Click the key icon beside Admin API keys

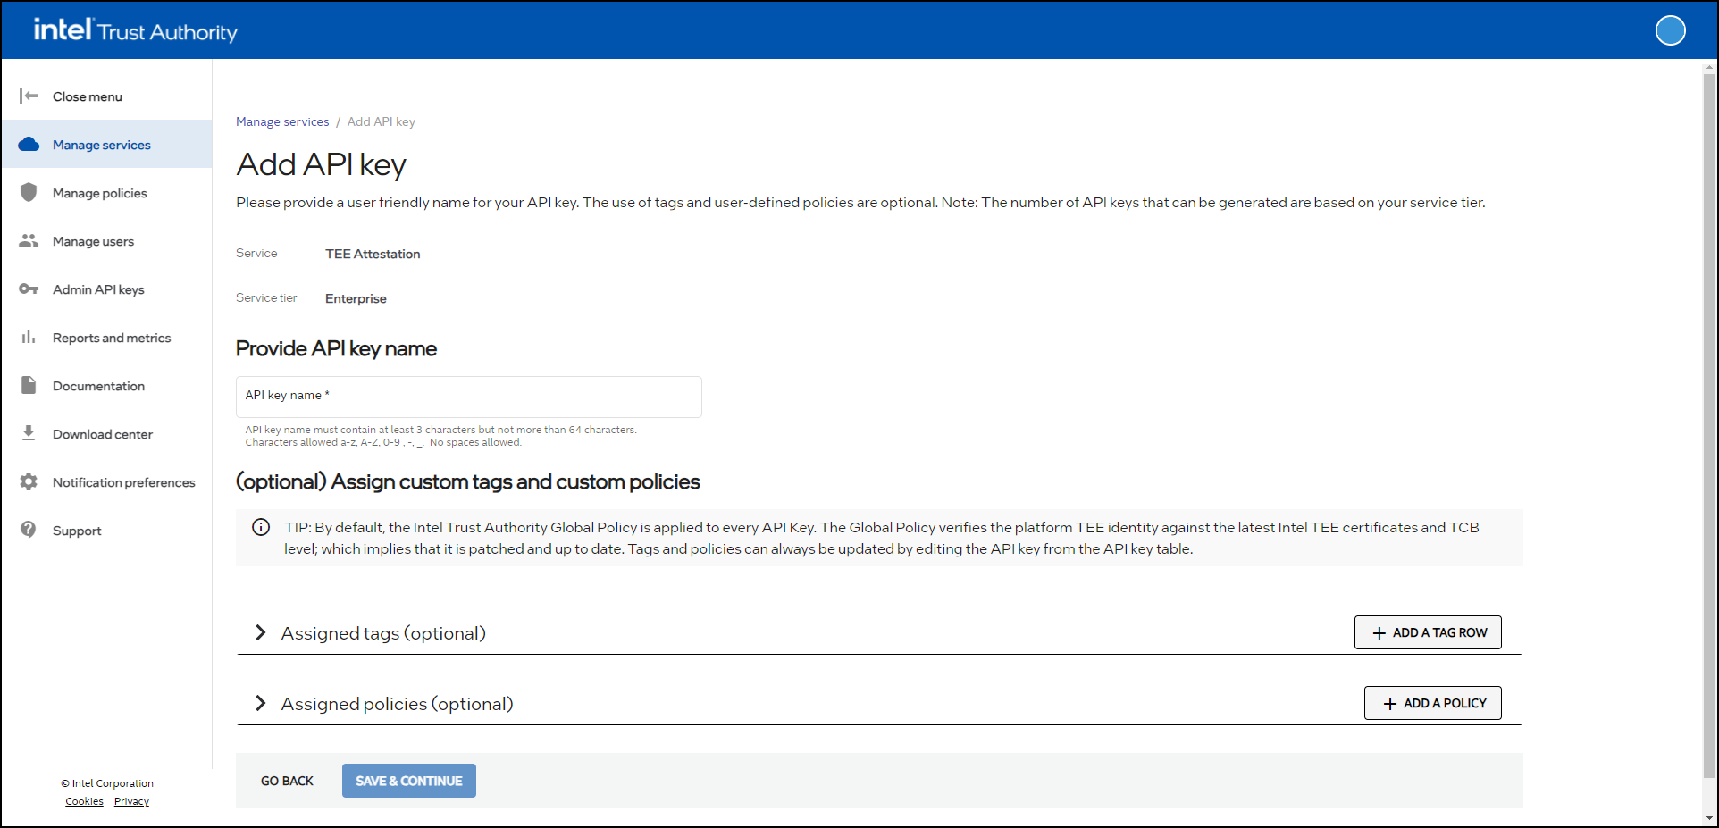pyautogui.click(x=29, y=289)
